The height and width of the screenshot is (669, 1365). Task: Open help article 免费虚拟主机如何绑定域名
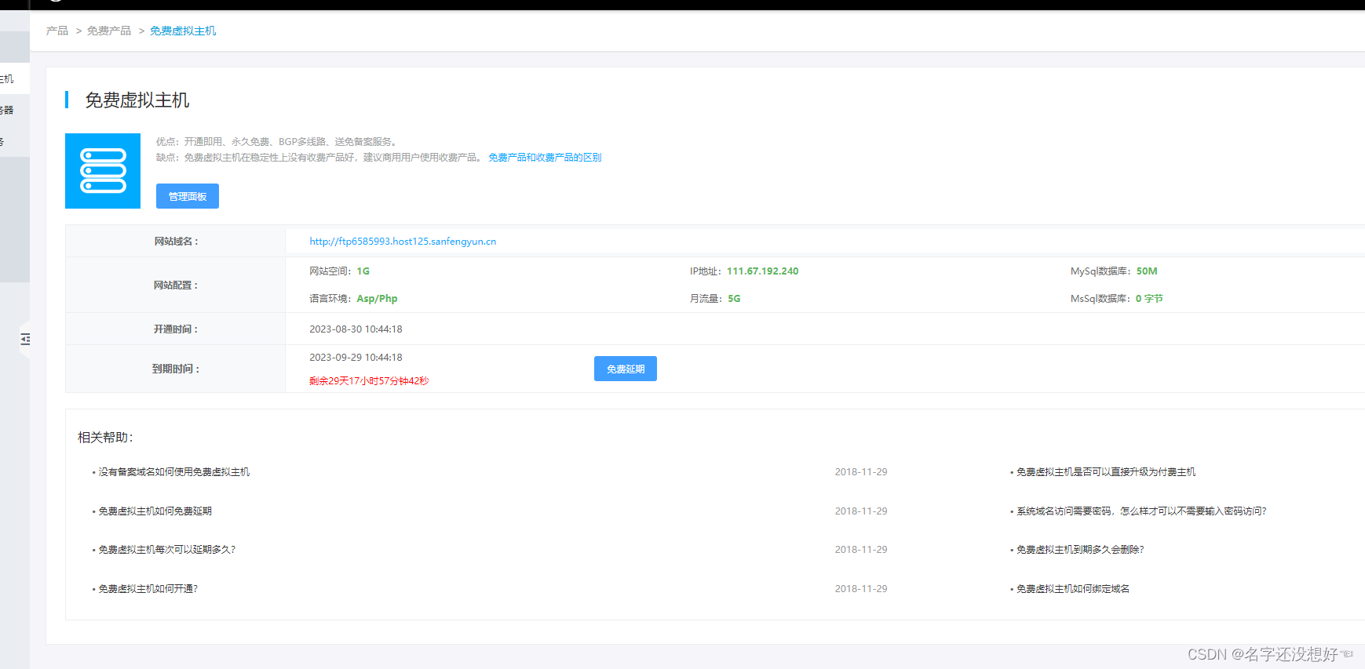point(1073,589)
